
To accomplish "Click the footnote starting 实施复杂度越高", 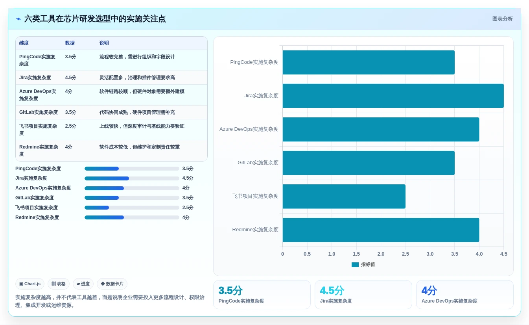I will coord(110,301).
